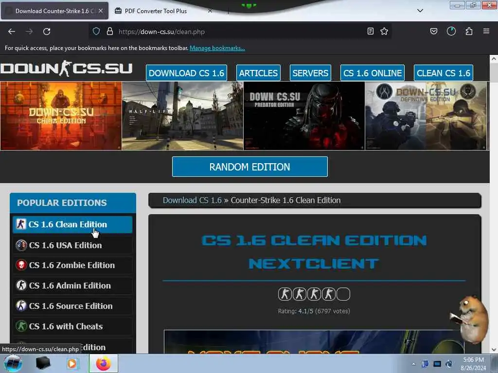Open the Half-Life banner thumbnail
The height and width of the screenshot is (373, 498).
tap(183, 116)
